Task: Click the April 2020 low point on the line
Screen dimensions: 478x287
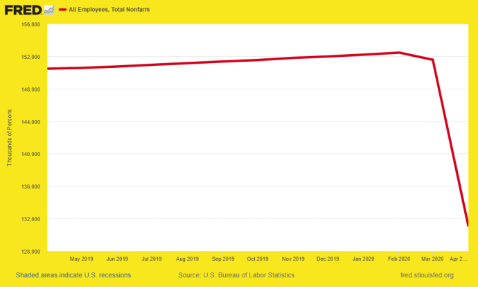Action: point(468,225)
